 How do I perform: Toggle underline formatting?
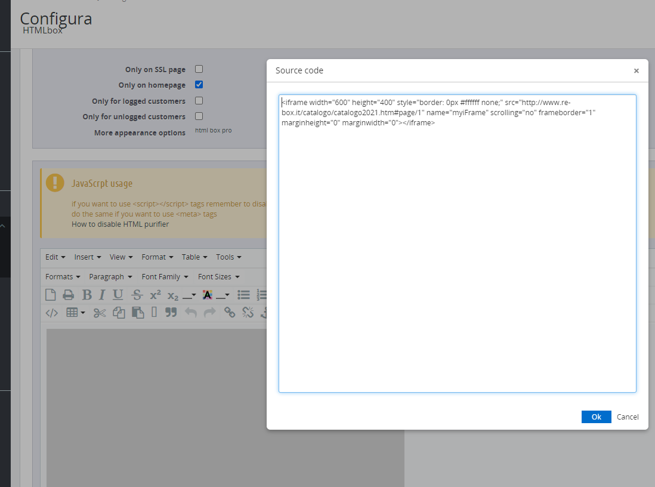point(118,295)
